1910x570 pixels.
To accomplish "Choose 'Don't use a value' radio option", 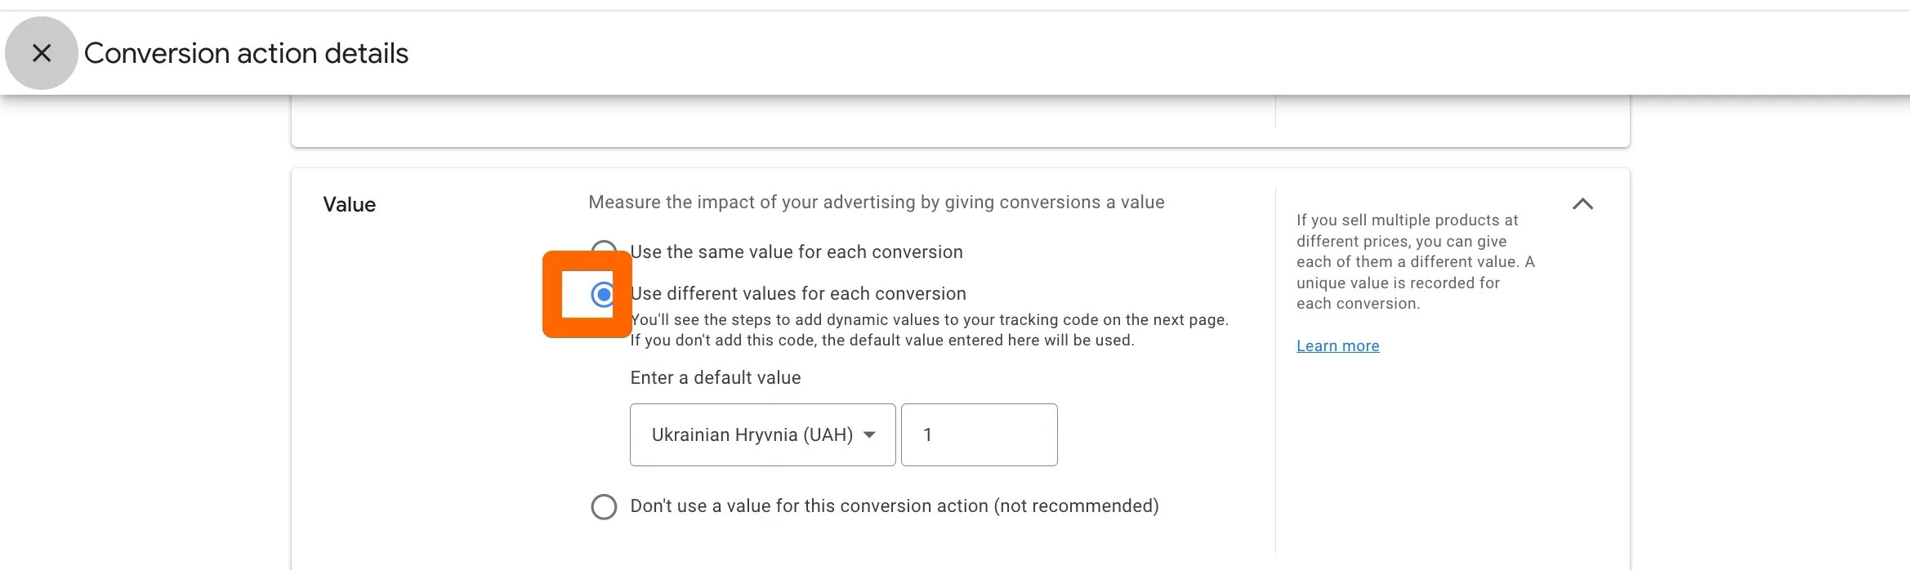I will point(604,506).
